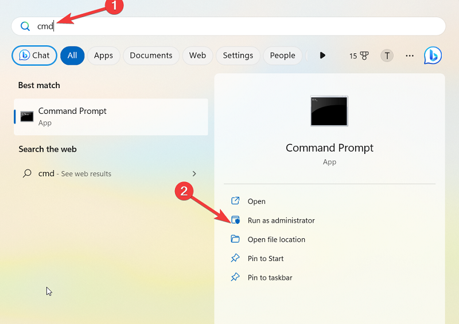459x324 pixels.
Task: Click the search magnifier icon in search box
Action: pyautogui.click(x=25, y=26)
